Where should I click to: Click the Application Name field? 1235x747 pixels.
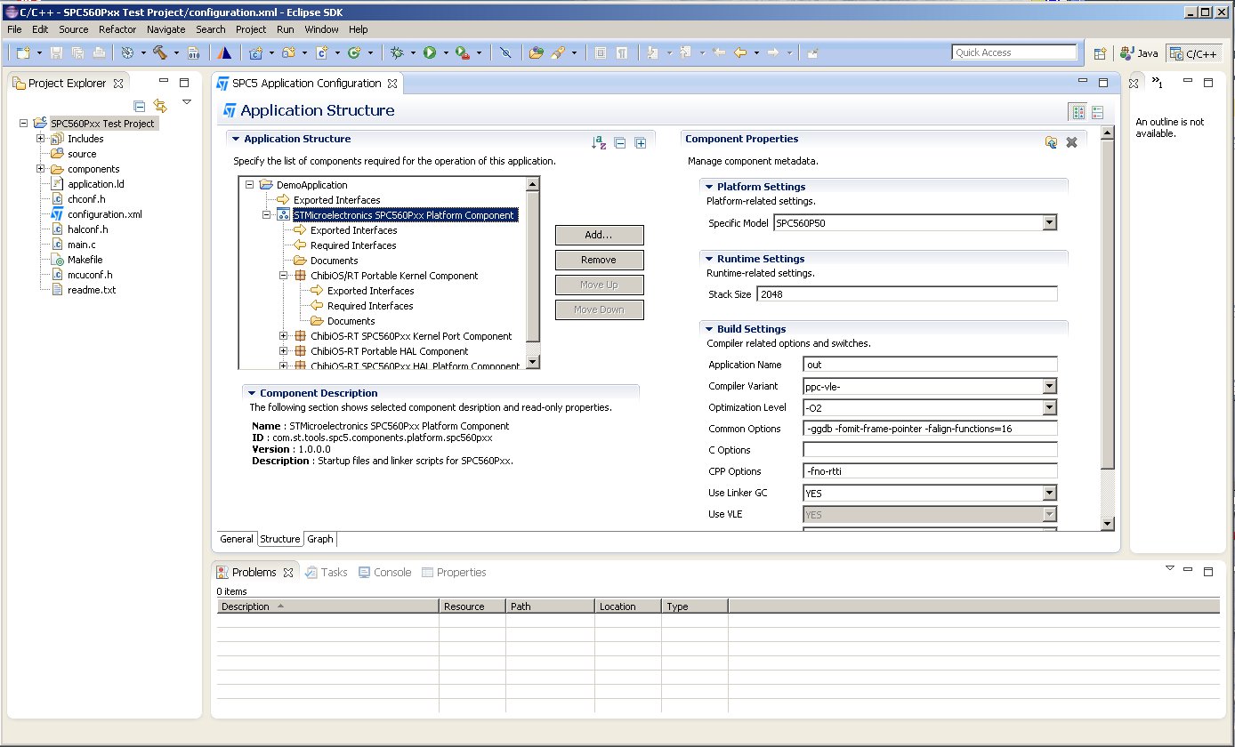pyautogui.click(x=930, y=365)
